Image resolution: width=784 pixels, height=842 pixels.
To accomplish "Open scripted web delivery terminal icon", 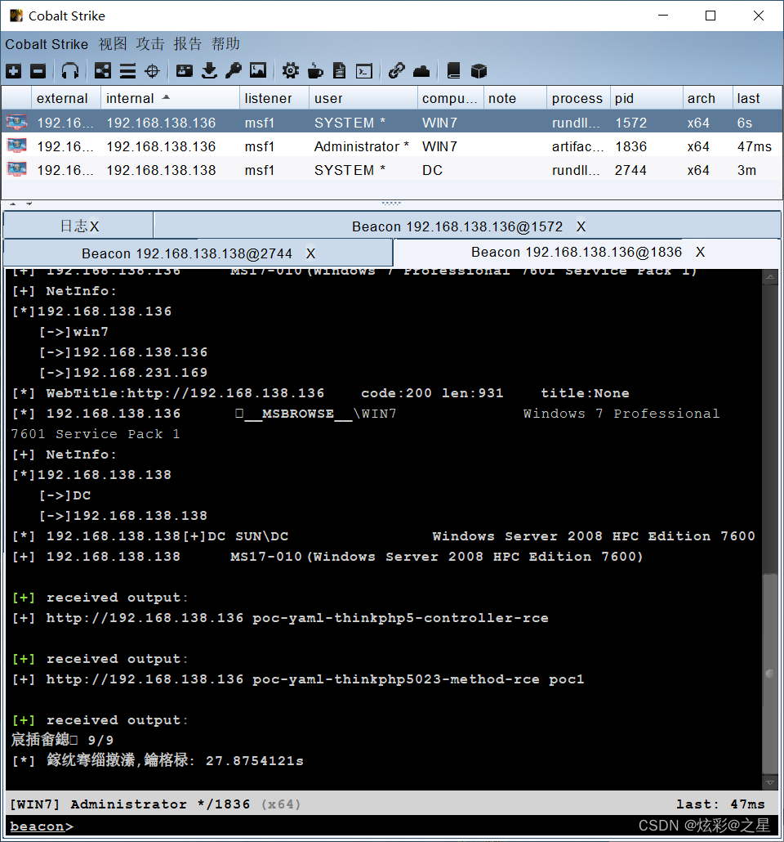I will pos(364,71).
